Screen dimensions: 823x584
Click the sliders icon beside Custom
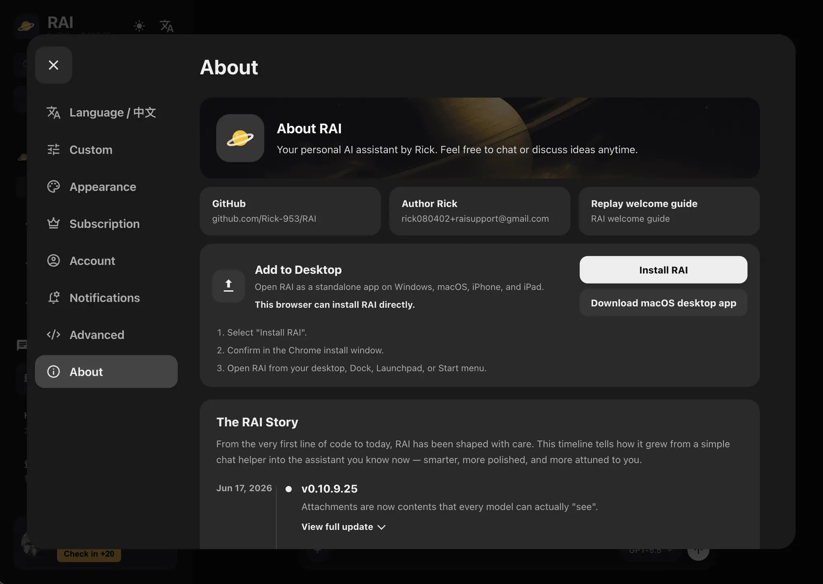pyautogui.click(x=53, y=150)
